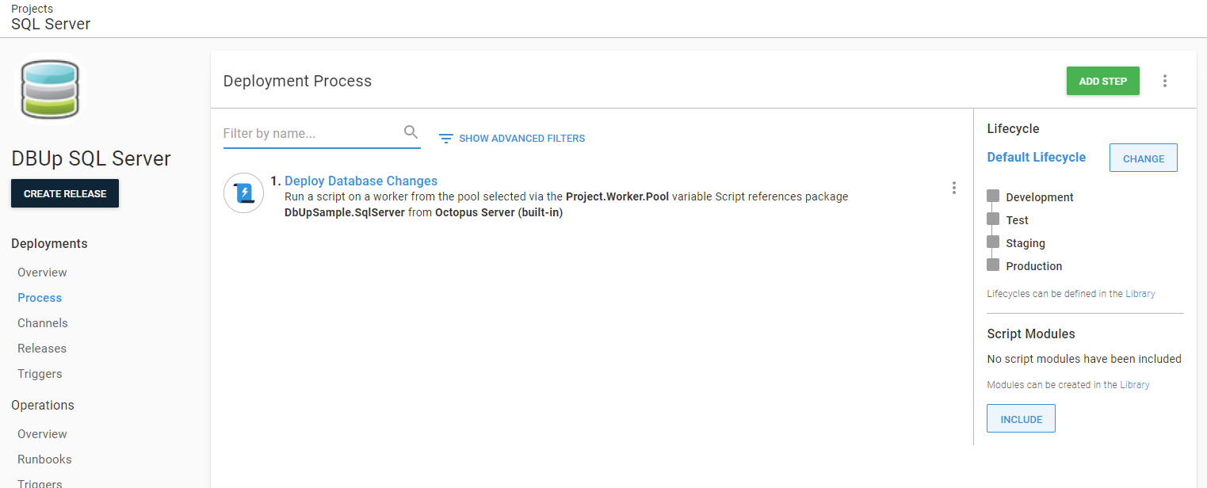Open the Default Lifecycle link
The image size is (1207, 488).
(1036, 157)
